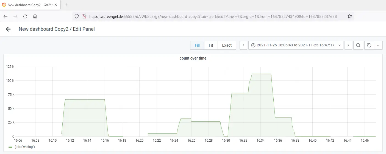Select the Exact view mode

[x=227, y=45]
